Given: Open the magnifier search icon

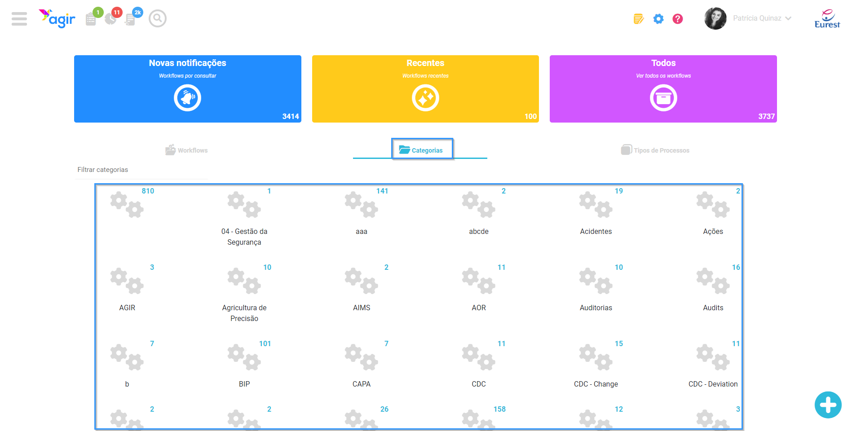Looking at the screenshot, I should coord(158,18).
